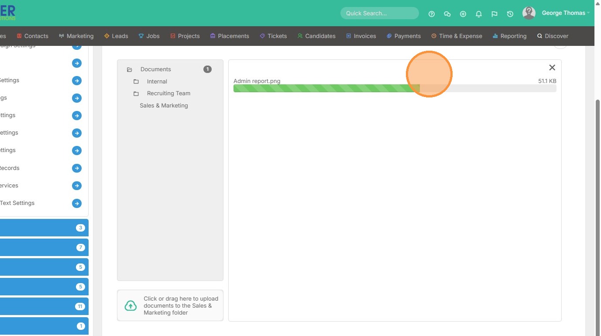Open the Marketing menu
This screenshot has height=336, width=601.
(x=76, y=36)
